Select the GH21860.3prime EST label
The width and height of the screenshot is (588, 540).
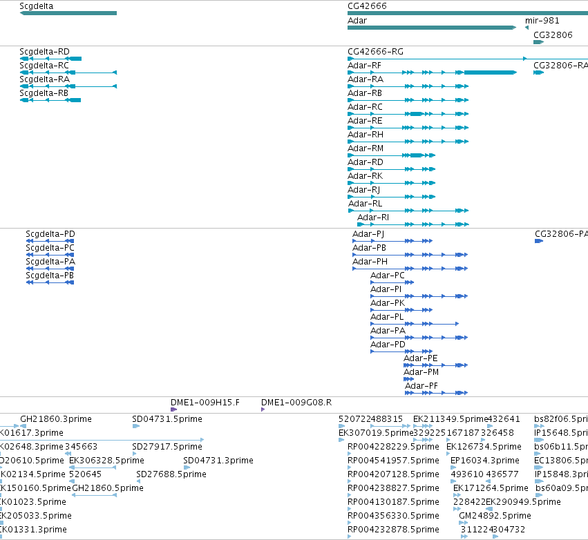[x=56, y=419]
